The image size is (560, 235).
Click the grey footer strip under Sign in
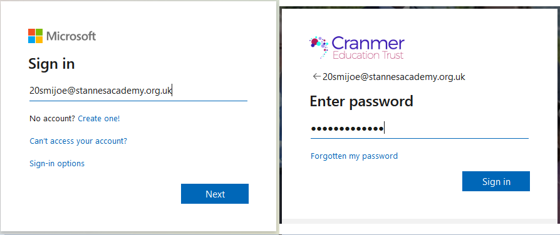(x=419, y=221)
